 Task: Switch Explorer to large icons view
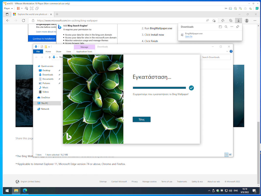pos(230,155)
